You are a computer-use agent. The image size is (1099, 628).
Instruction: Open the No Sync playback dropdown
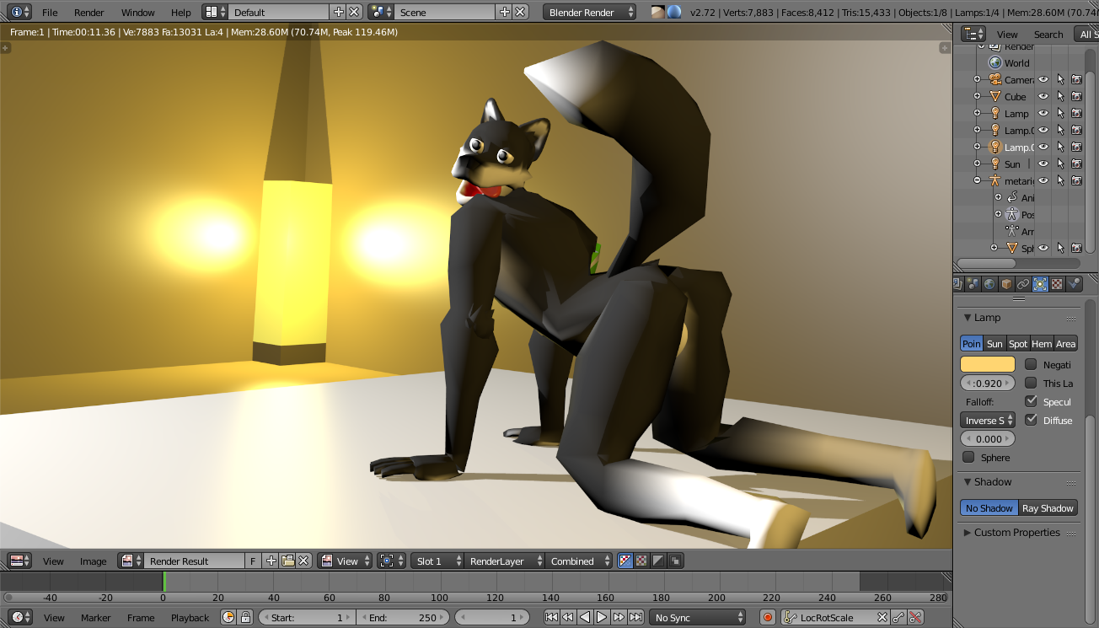point(697,618)
